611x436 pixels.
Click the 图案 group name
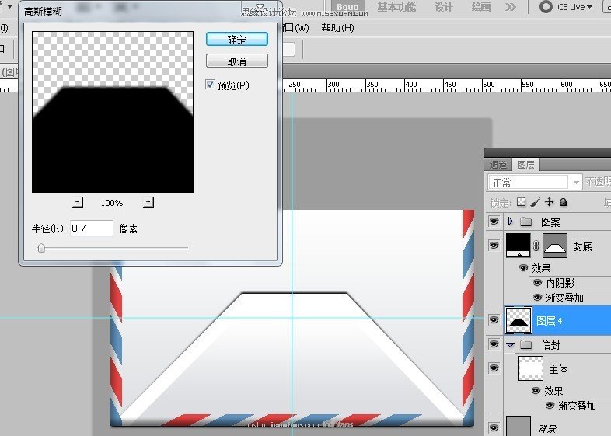pyautogui.click(x=550, y=222)
